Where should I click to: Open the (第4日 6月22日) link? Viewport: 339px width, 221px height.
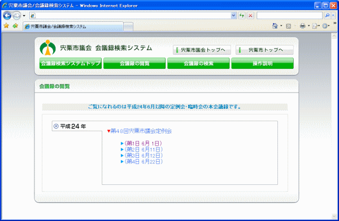[x=144, y=161]
